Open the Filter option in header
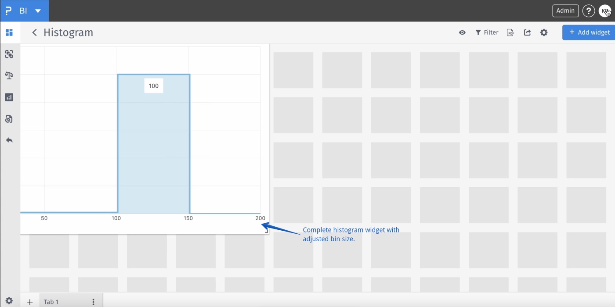Screen dimensions: 615x307 click(487, 32)
